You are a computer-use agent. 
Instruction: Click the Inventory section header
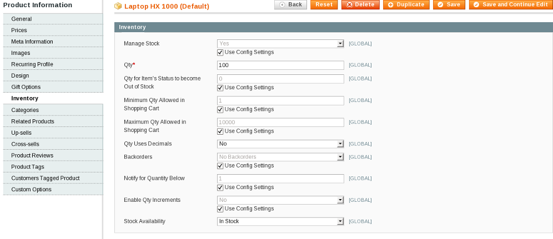point(334,27)
